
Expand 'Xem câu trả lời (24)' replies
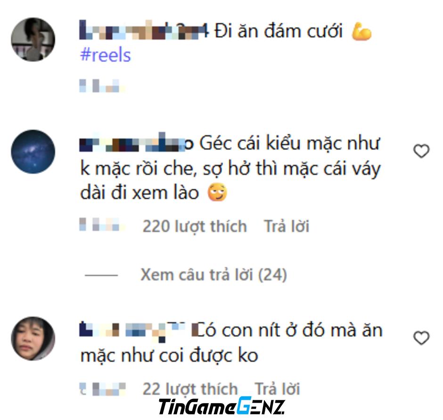point(213,275)
